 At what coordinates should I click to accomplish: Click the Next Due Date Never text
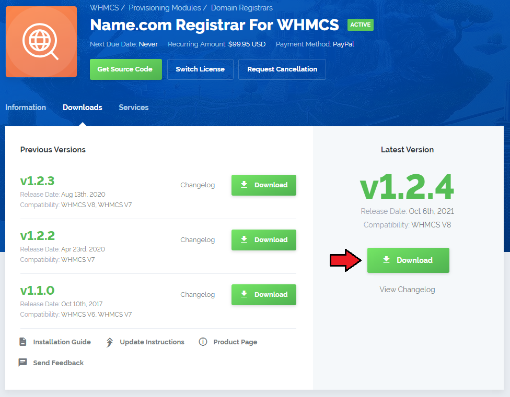pyautogui.click(x=124, y=44)
